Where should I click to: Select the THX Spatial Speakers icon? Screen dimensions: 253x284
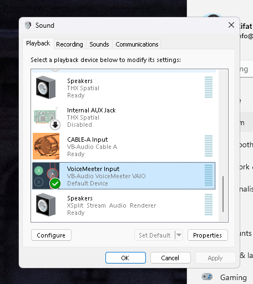pyautogui.click(x=45, y=87)
